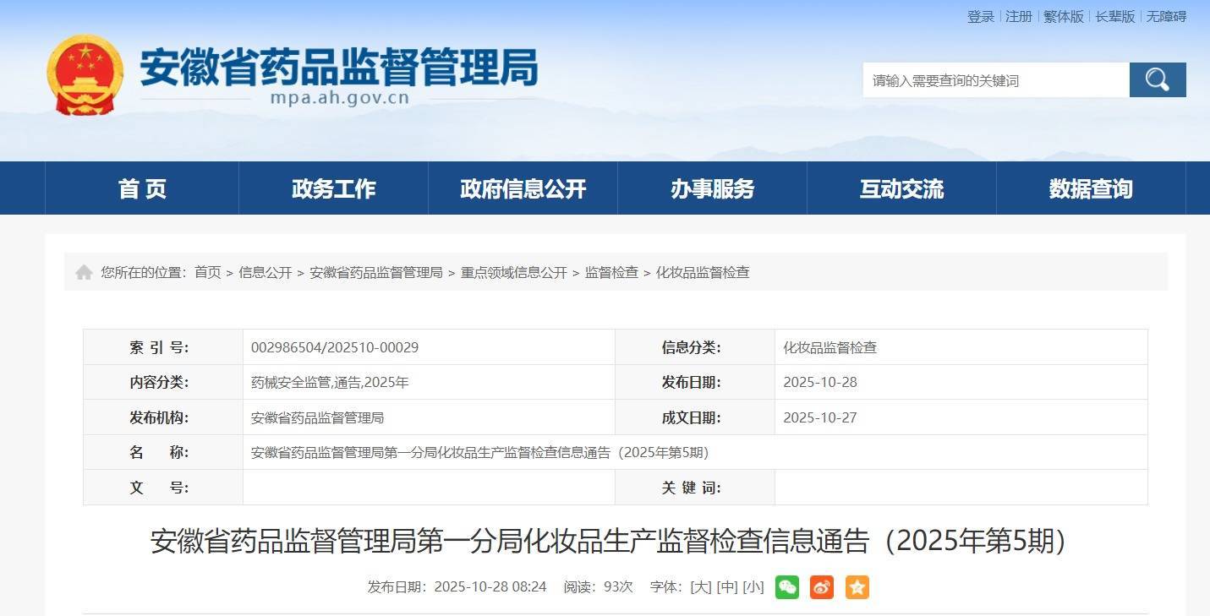The image size is (1210, 616).
Task: Open the 政务工作 menu
Action: click(x=333, y=188)
